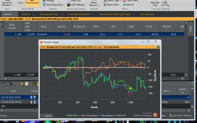The image size is (197, 123).
Task: Close the Tournament Winnings Graph tab
Action: (134, 14)
